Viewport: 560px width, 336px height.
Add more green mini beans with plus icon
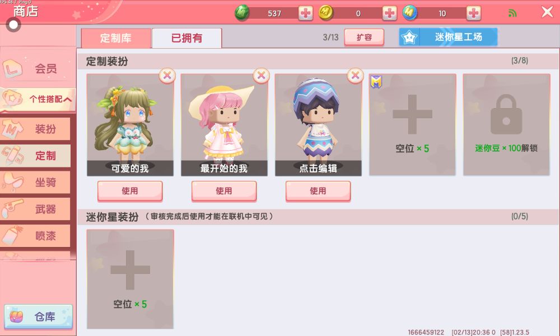(305, 13)
